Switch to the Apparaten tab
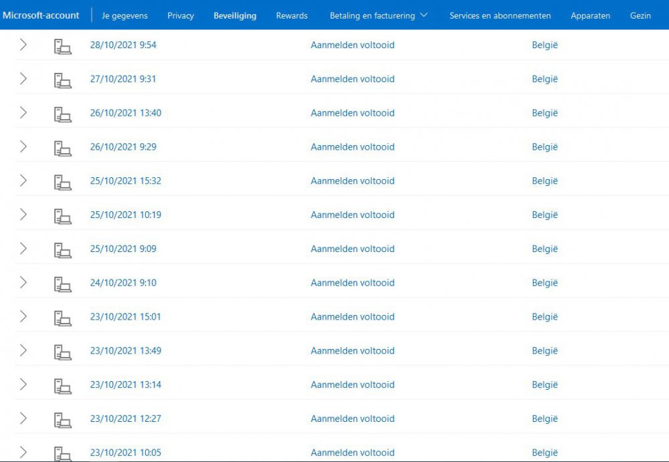 point(590,15)
